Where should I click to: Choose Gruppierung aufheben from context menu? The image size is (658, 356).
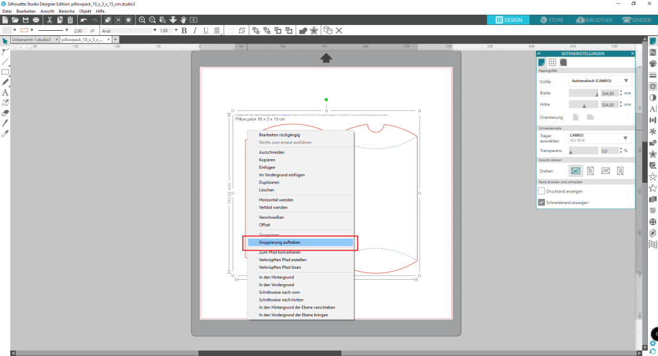click(300, 242)
